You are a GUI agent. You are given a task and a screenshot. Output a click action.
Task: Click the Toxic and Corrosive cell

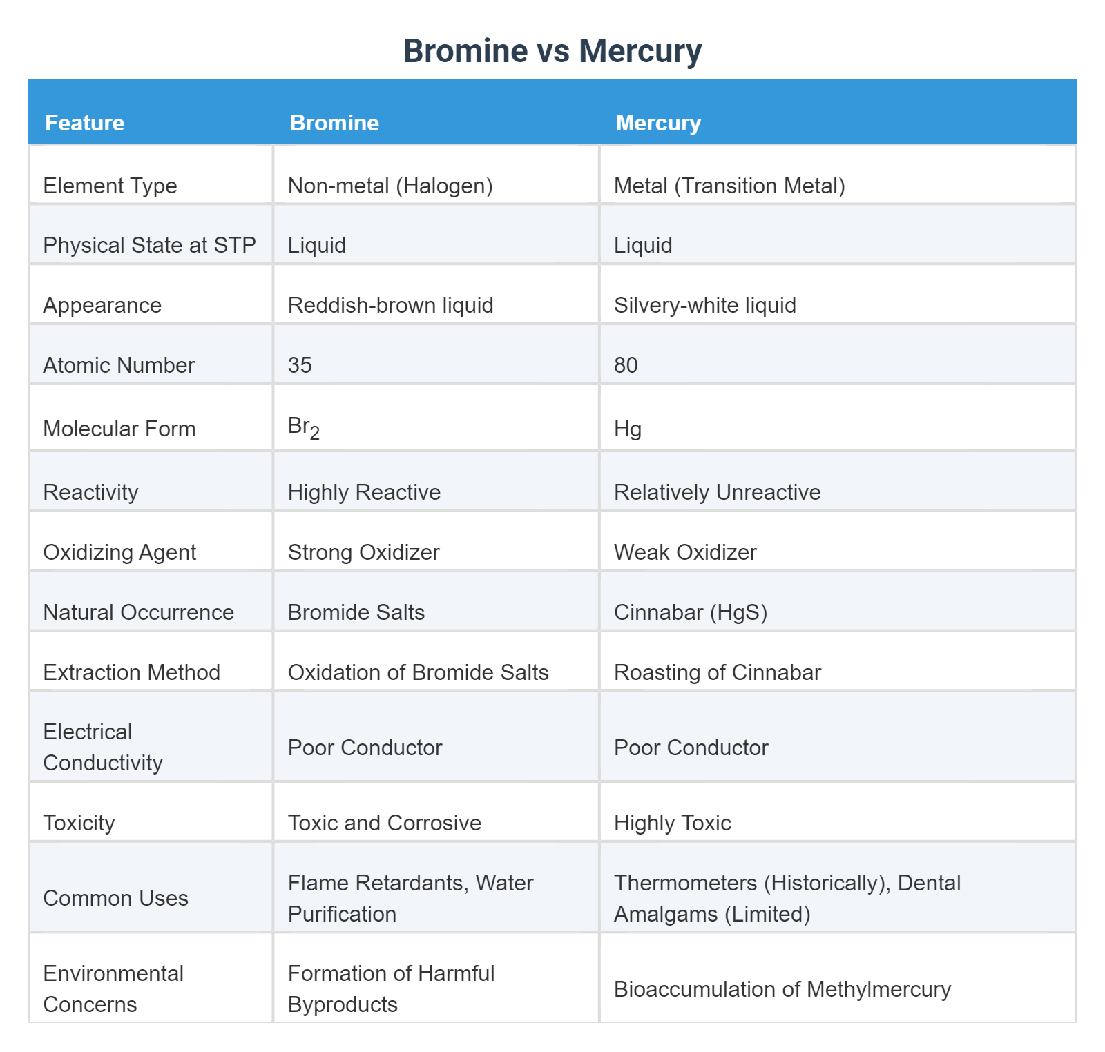(436, 812)
